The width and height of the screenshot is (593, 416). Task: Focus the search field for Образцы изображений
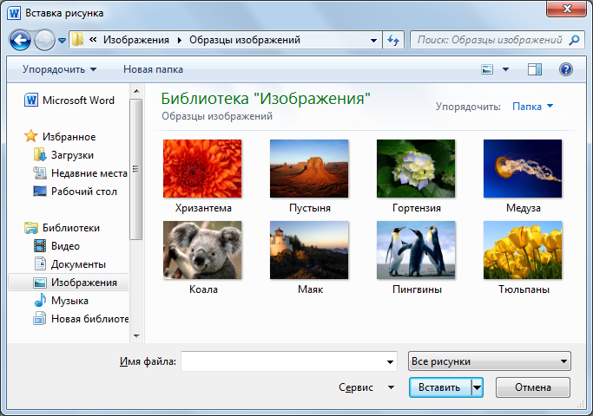(497, 40)
